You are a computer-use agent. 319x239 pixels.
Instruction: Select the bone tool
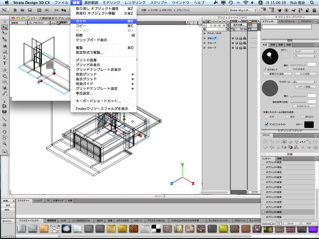(4, 93)
